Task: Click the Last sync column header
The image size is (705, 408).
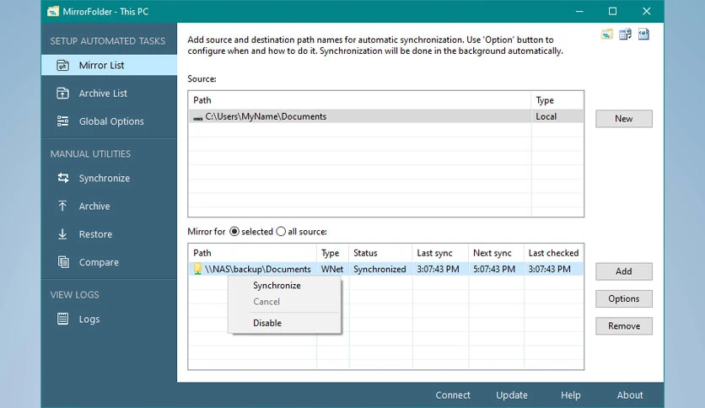Action: 440,253
